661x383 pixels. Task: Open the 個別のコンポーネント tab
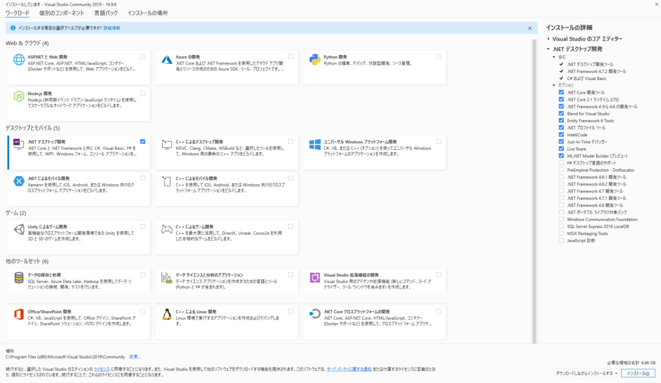pyautogui.click(x=61, y=13)
